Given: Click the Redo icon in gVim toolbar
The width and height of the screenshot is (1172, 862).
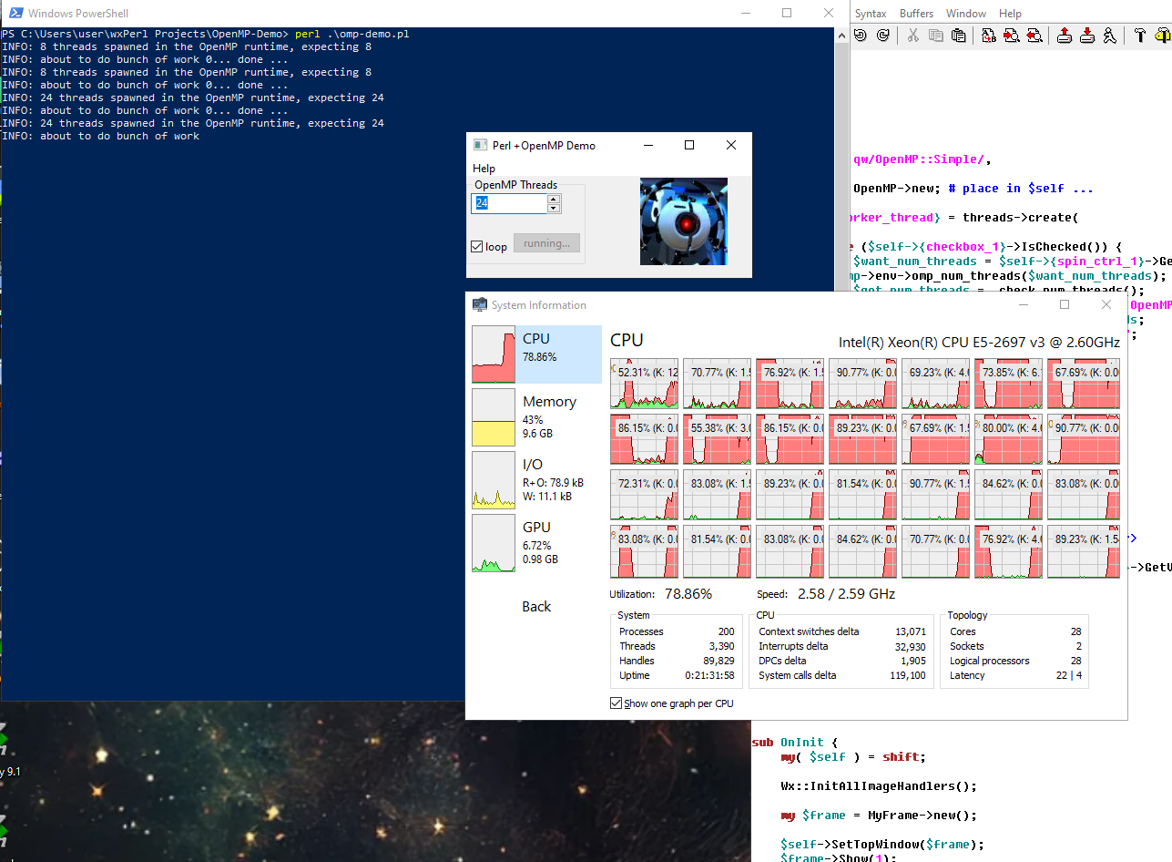Looking at the screenshot, I should pyautogui.click(x=882, y=36).
